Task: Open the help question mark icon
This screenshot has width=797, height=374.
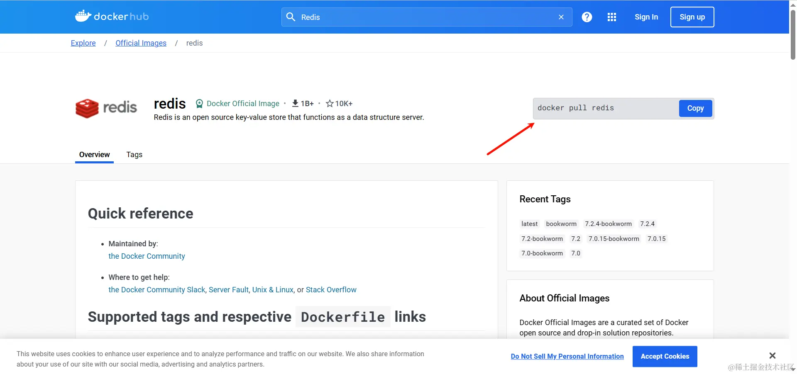Action: [x=587, y=17]
